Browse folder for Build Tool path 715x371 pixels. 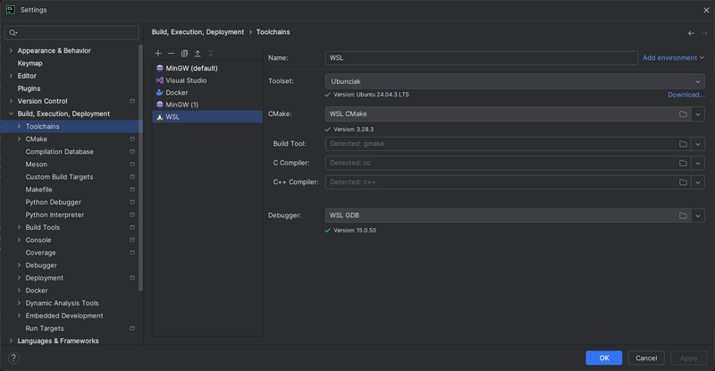tap(683, 144)
